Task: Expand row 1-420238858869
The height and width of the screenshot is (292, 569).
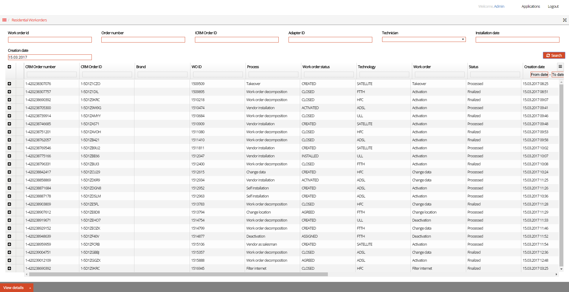Action: tap(10, 180)
